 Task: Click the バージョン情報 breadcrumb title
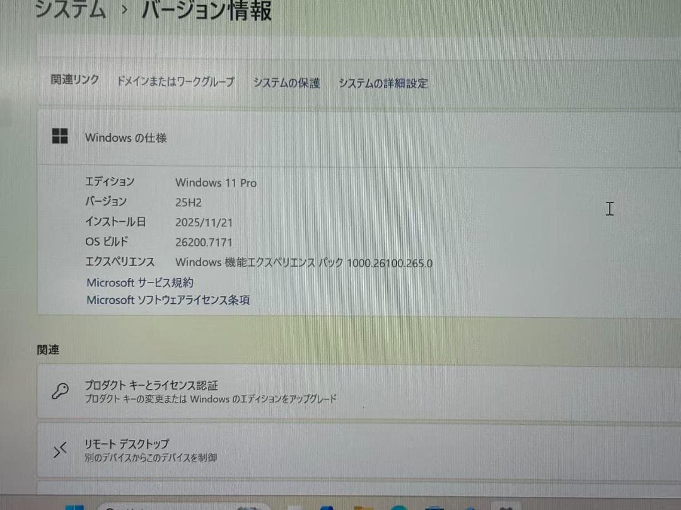(206, 9)
